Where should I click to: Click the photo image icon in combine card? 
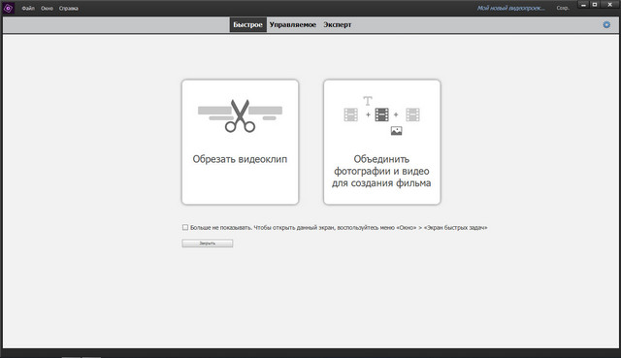pyautogui.click(x=397, y=131)
